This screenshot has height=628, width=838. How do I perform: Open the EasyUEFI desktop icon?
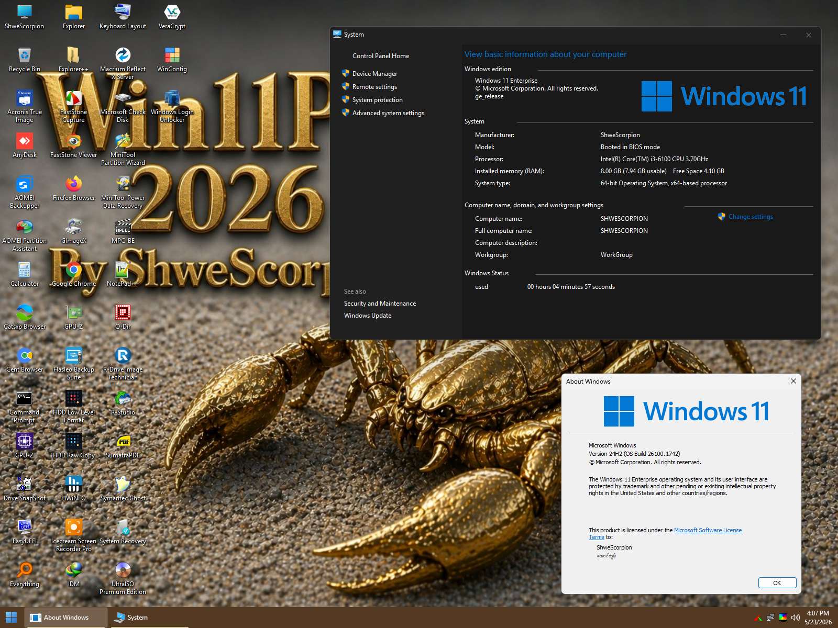tap(25, 532)
